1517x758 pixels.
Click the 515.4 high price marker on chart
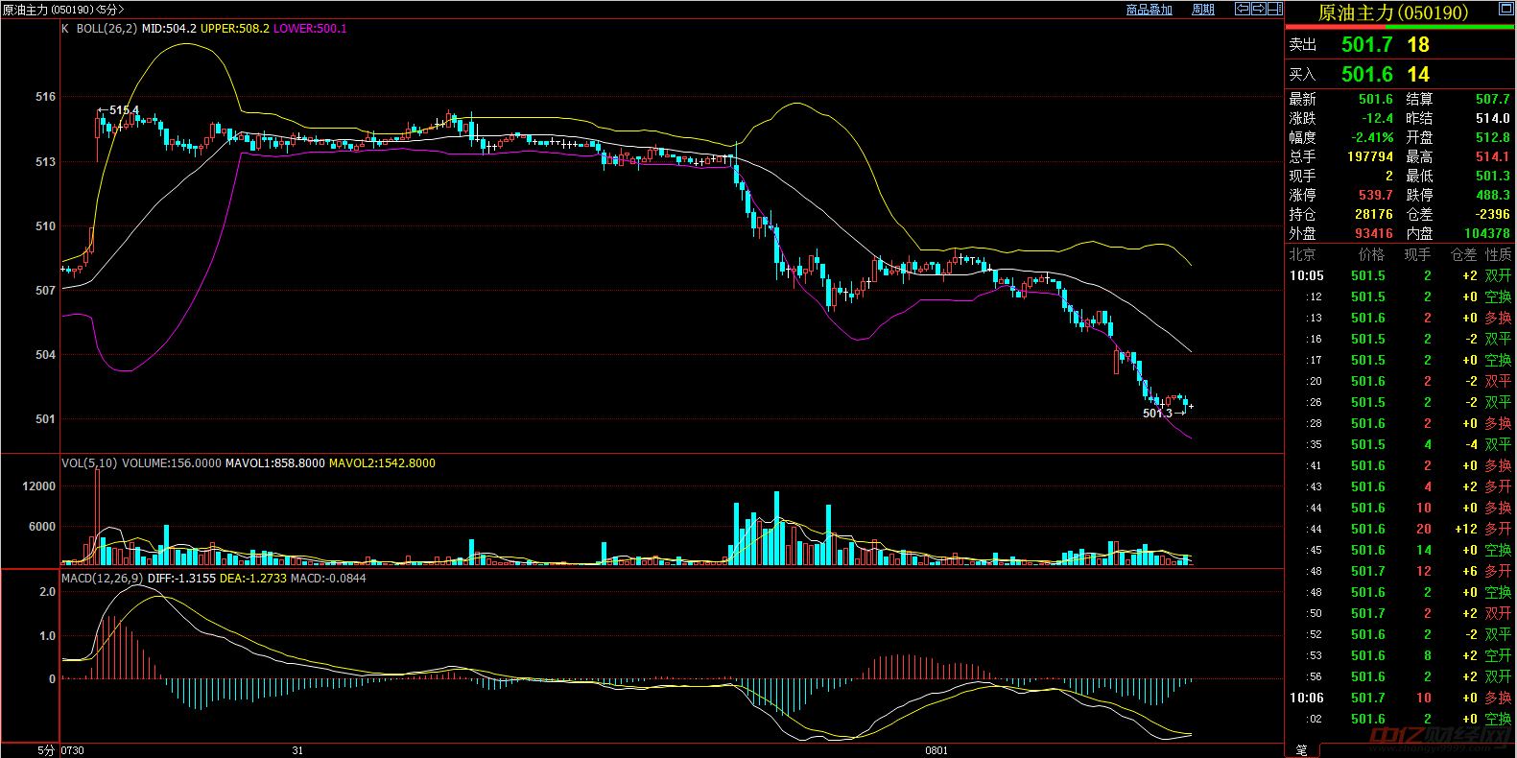click(x=123, y=110)
